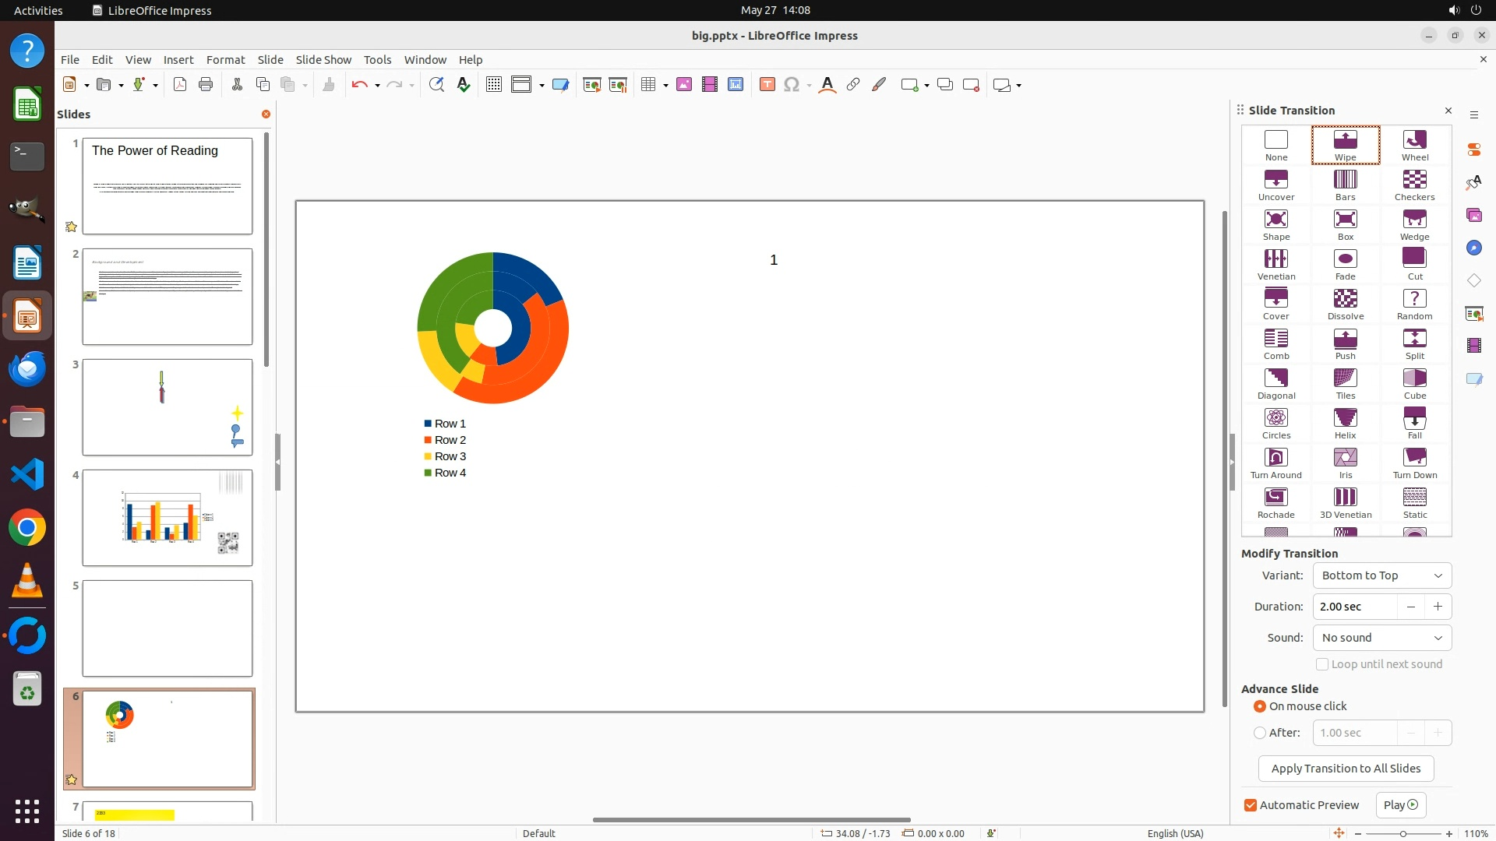The image size is (1496, 841).
Task: Toggle Display Grid toolbar icon
Action: tap(494, 85)
